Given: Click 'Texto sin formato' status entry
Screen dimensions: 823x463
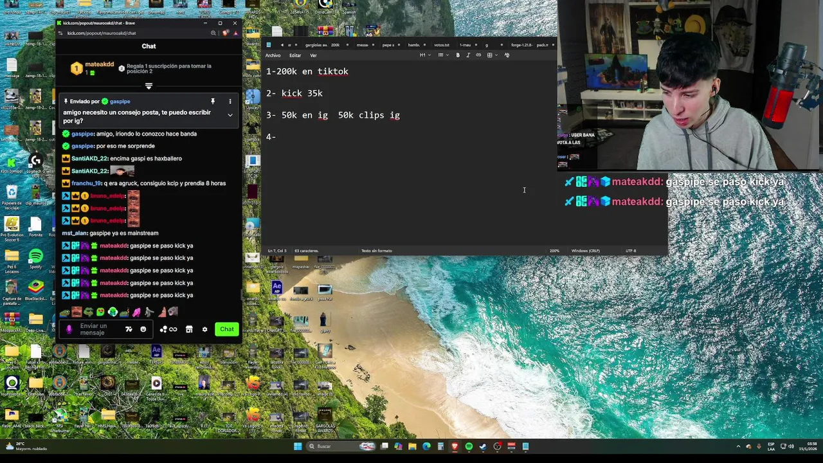Looking at the screenshot, I should tap(377, 251).
